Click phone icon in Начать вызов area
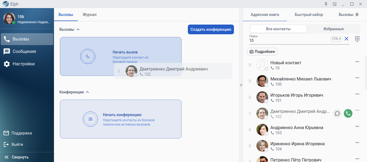This screenshot has height=162, width=367. tap(88, 56)
